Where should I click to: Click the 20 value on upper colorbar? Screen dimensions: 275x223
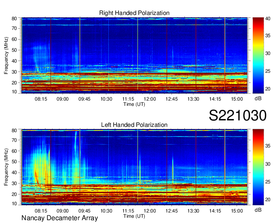[268, 89]
